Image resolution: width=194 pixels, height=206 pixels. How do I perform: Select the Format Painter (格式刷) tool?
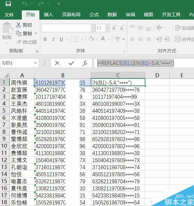point(26,42)
